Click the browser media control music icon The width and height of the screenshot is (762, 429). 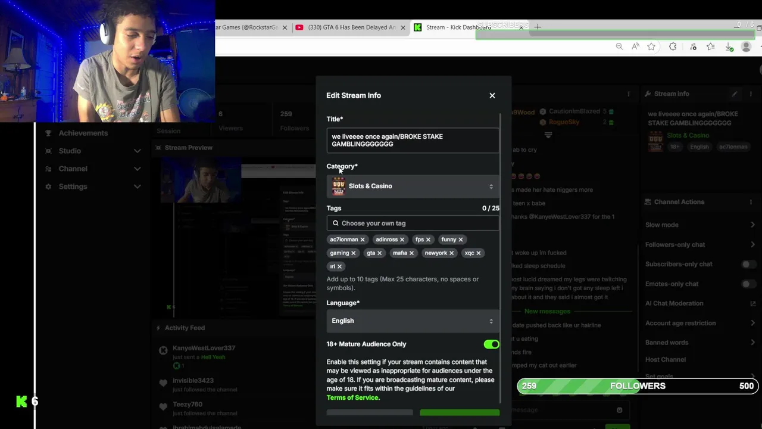coord(693,46)
